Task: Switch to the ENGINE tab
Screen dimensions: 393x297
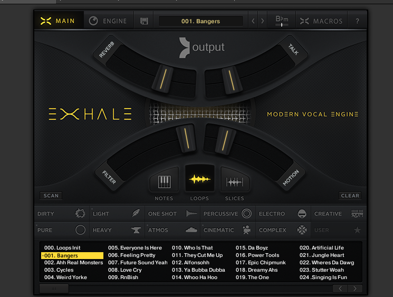Action: click(108, 21)
